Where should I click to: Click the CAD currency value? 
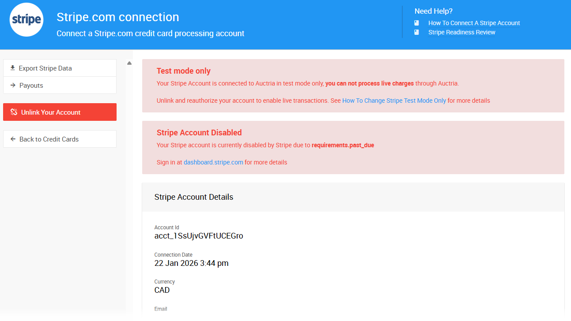coord(162,290)
